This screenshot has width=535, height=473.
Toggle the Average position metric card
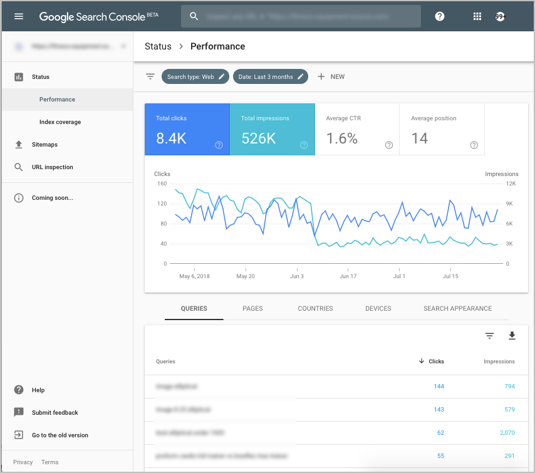(x=442, y=129)
